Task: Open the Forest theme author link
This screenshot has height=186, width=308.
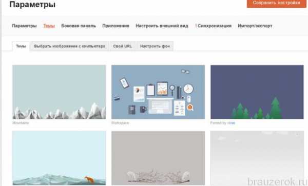Action: (x=231, y=123)
